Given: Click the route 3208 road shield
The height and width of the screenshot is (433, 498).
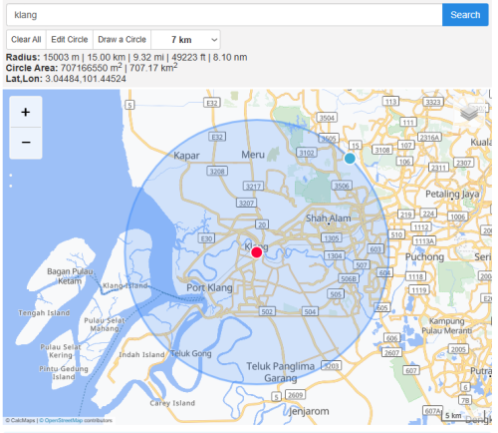Looking at the screenshot, I should (217, 172).
